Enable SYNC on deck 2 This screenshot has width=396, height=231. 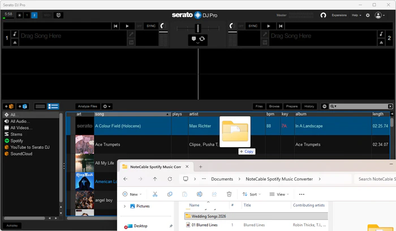(253, 26)
